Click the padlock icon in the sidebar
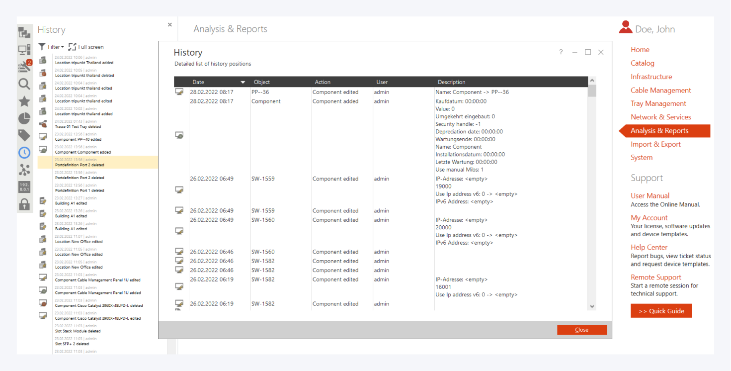The height and width of the screenshot is (371, 731). pyautogui.click(x=24, y=204)
